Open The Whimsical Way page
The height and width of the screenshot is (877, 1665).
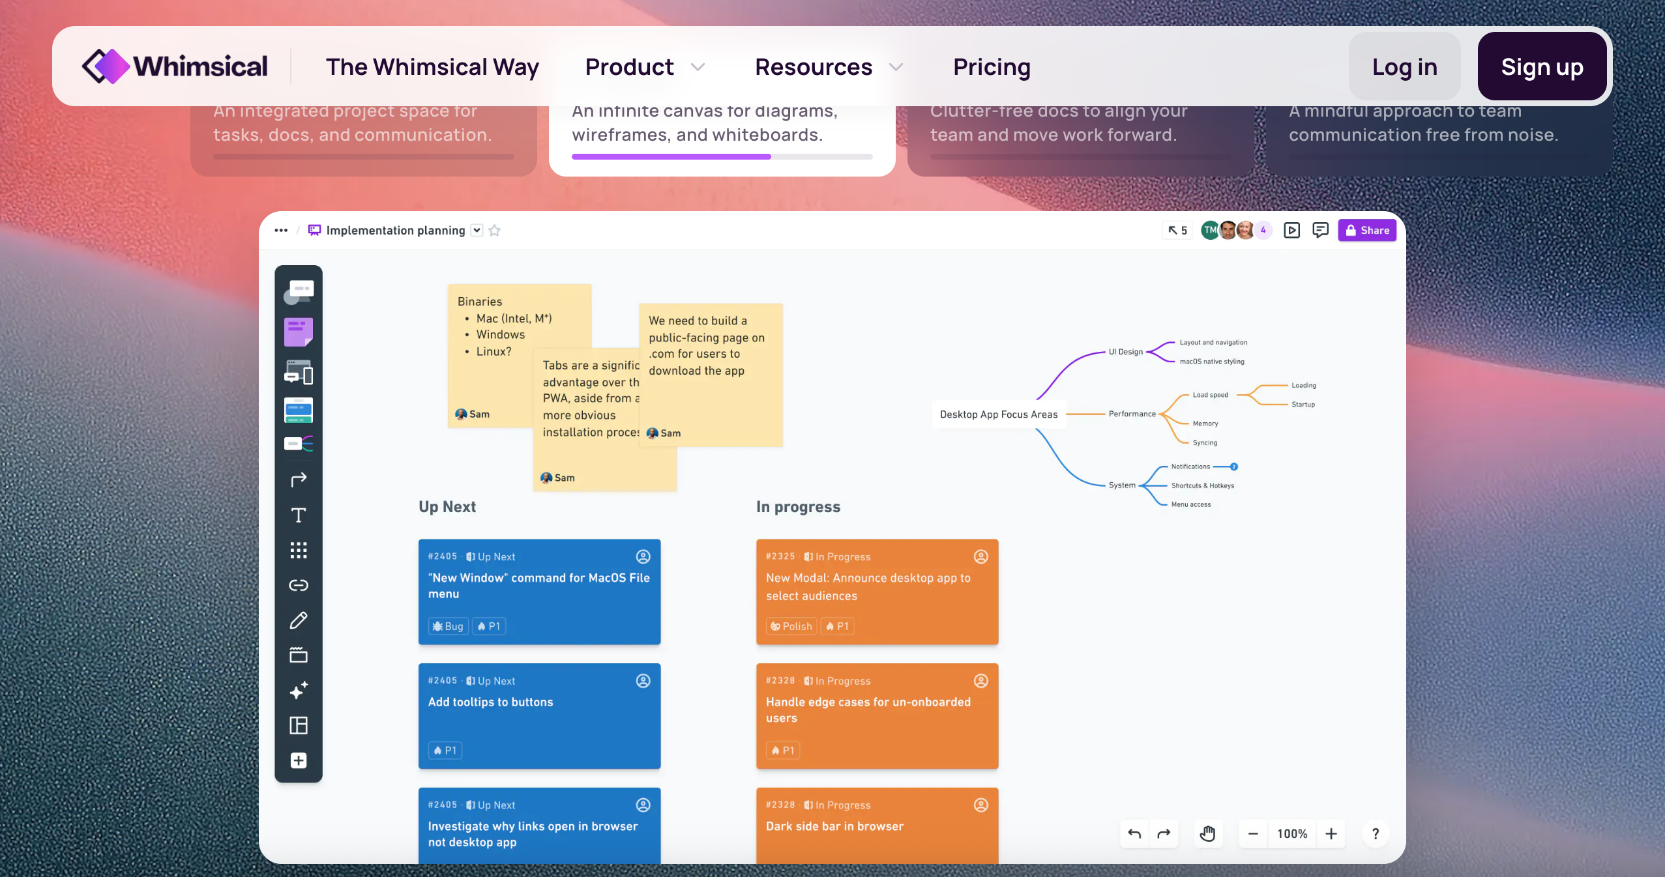coord(432,67)
